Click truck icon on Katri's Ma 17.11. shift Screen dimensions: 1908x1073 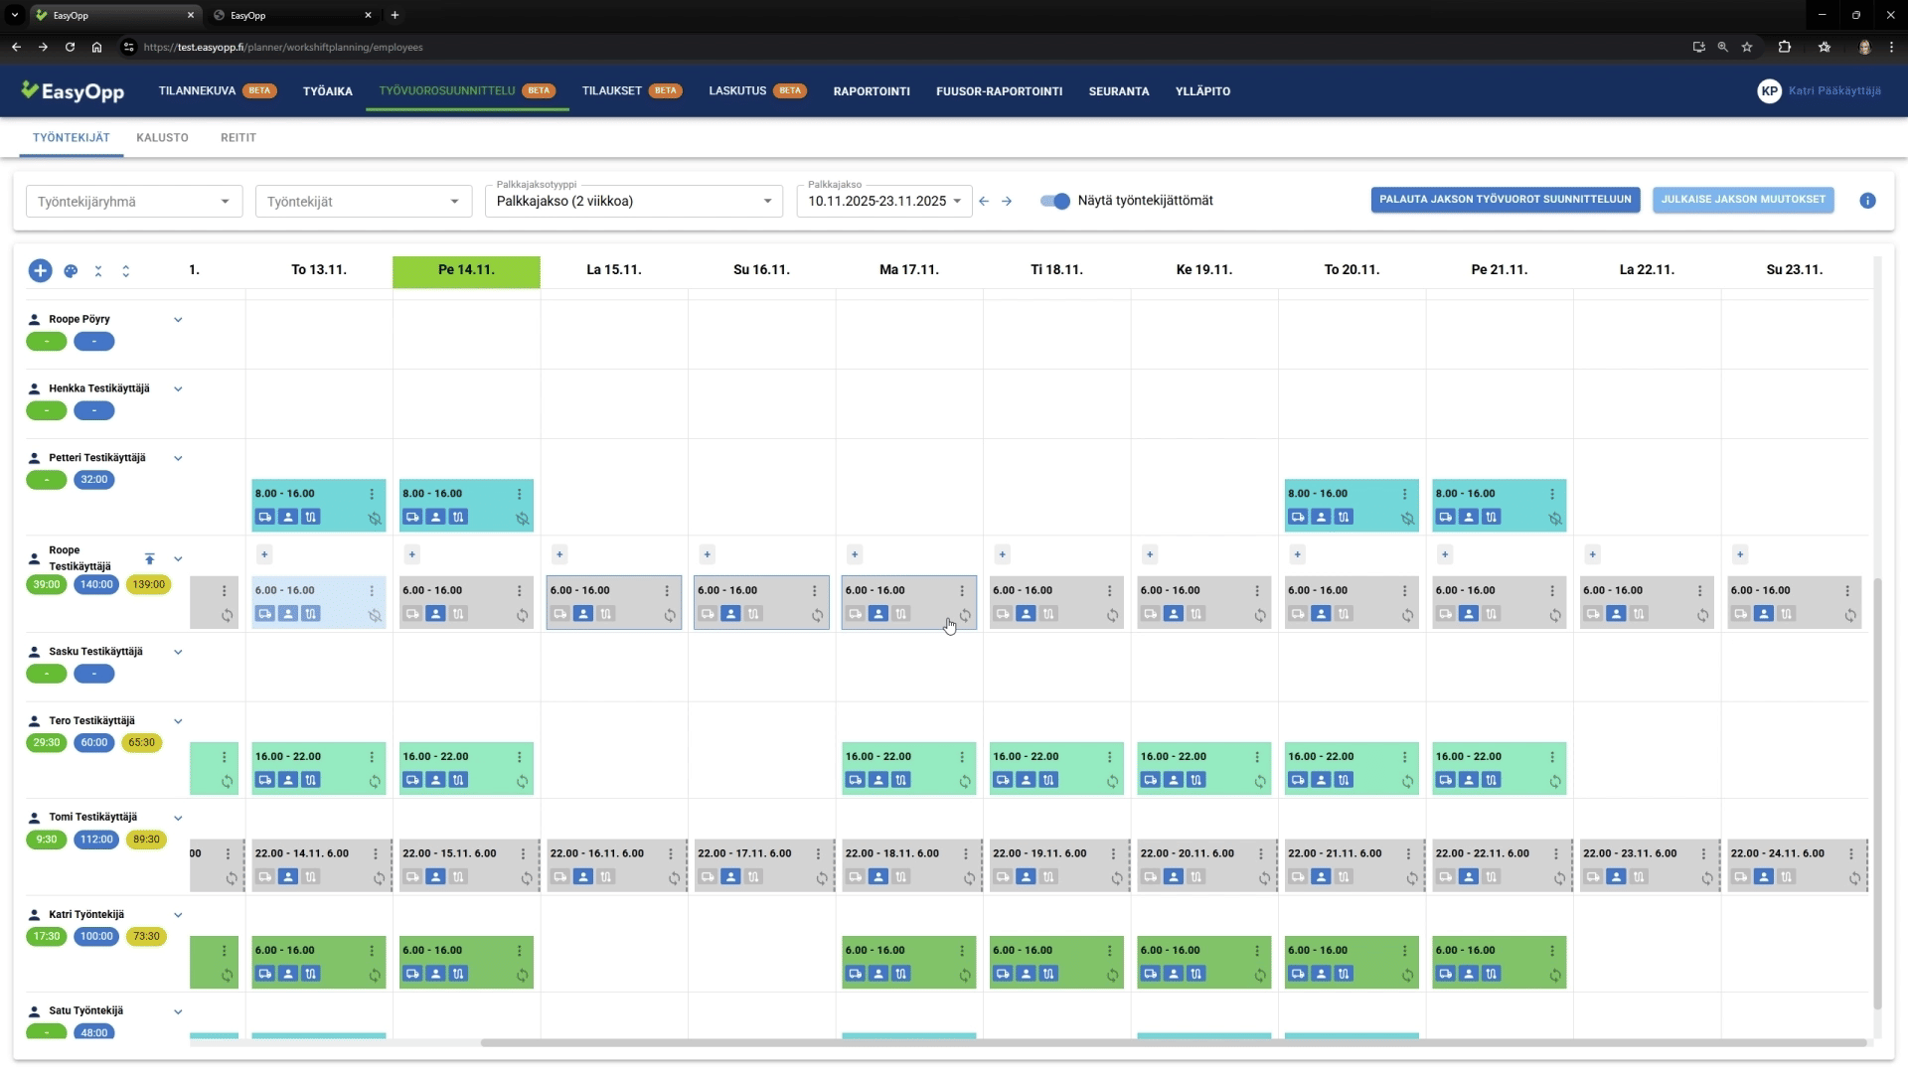(x=856, y=974)
